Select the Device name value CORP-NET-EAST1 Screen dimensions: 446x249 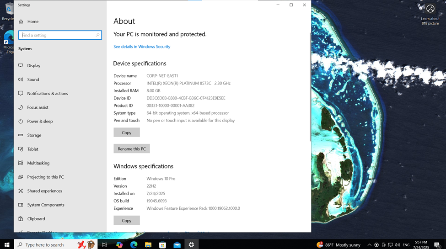[162, 76]
